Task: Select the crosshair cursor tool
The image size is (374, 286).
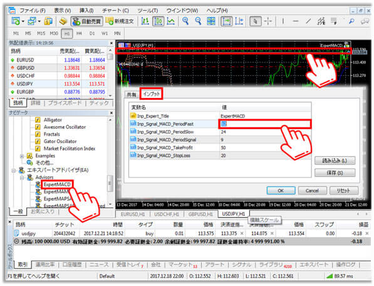Action: click(268, 21)
